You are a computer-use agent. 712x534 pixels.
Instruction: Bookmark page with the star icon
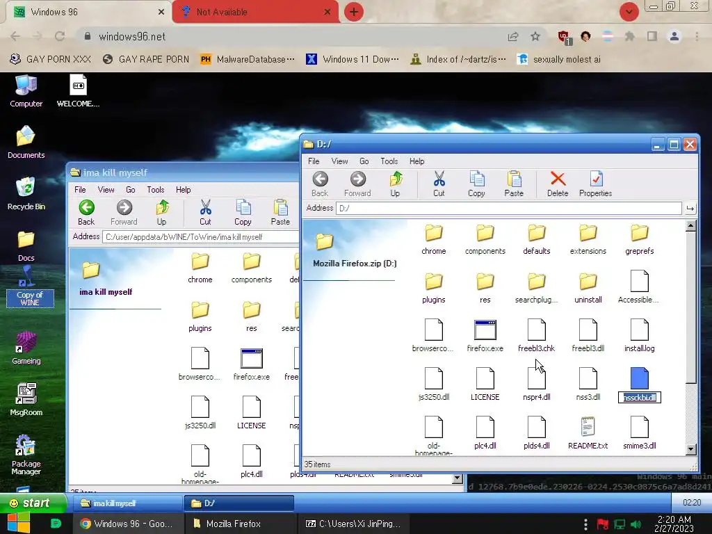pyautogui.click(x=535, y=36)
